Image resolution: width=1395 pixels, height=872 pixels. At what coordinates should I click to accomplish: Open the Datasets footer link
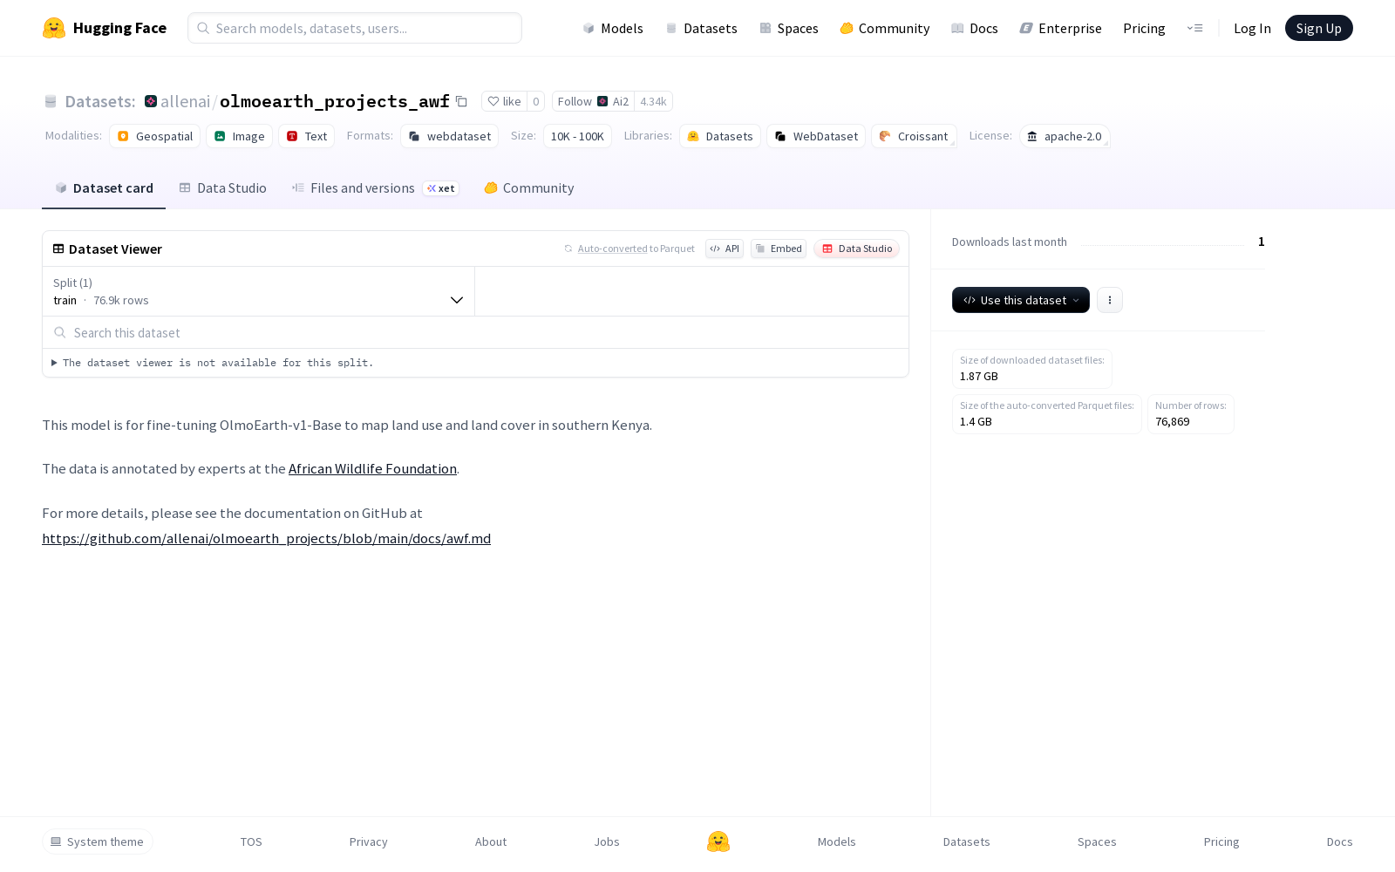click(x=966, y=841)
